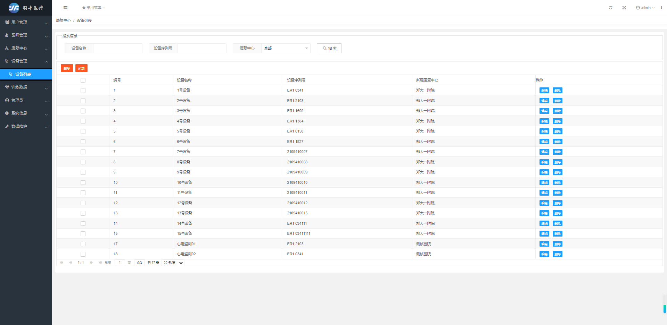Tick the checkbox for 7号设备 row
Image resolution: width=667 pixels, height=325 pixels.
point(83,152)
